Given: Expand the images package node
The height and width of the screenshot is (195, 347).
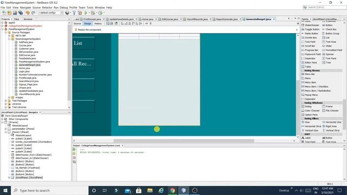Looking at the screenshot, I should click(x=9, y=97).
